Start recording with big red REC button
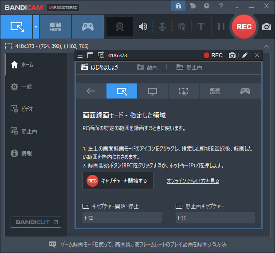This screenshot has height=253, width=275. point(244,27)
